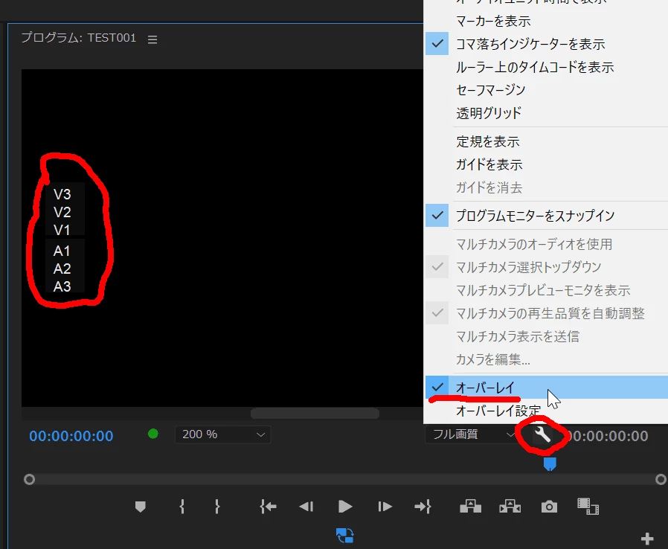
Task: Click the V1 overlay label
Action: click(x=62, y=230)
